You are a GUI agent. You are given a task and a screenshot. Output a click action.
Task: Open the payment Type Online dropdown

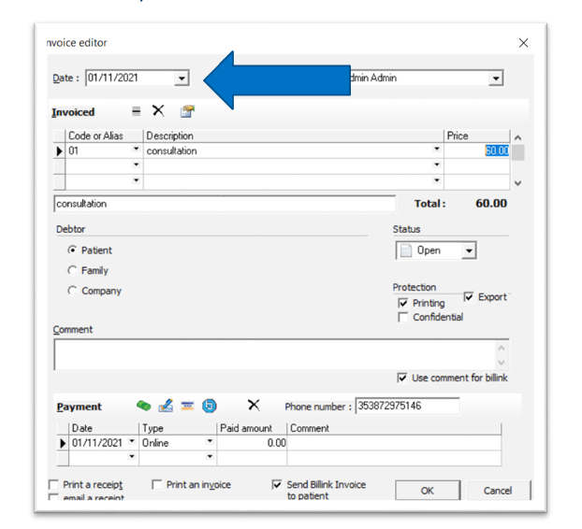(x=209, y=443)
